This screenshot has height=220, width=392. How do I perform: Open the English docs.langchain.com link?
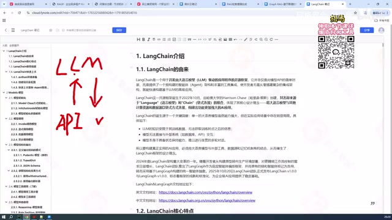click(x=206, y=193)
